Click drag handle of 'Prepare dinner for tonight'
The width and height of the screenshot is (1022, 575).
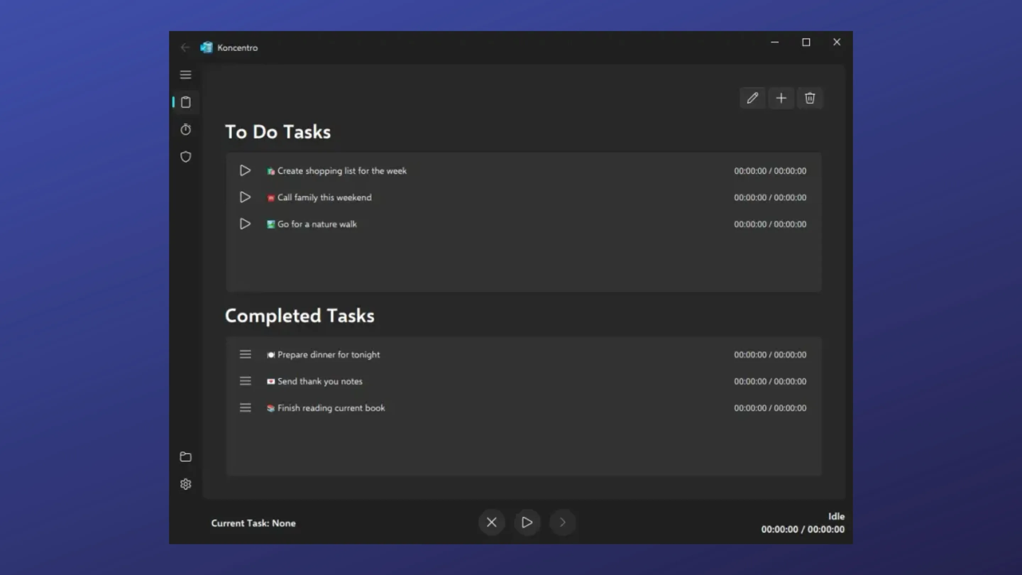pos(245,354)
